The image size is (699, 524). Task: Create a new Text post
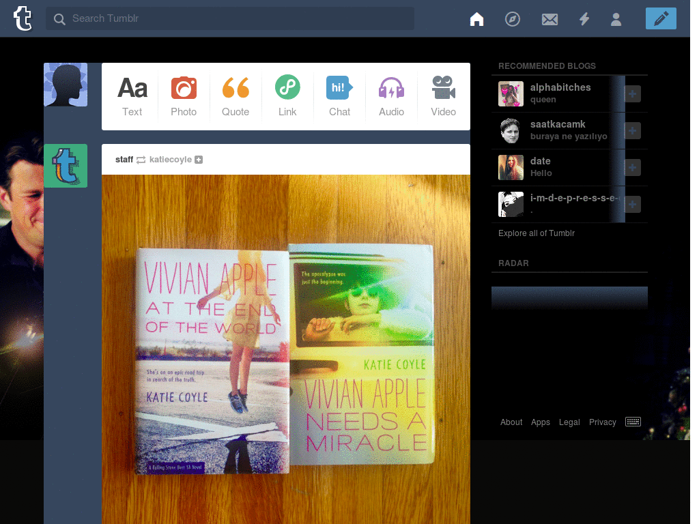(x=132, y=97)
